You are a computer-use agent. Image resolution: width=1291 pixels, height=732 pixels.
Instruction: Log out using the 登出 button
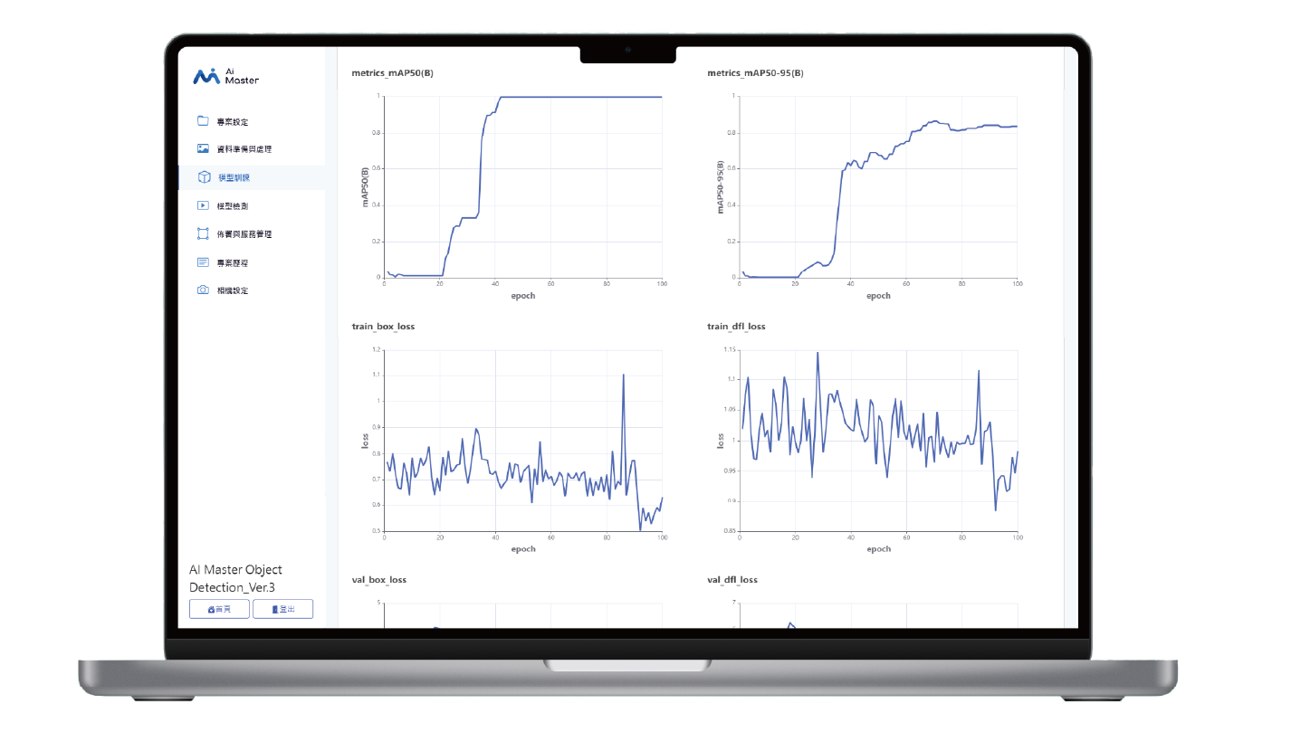(282, 610)
